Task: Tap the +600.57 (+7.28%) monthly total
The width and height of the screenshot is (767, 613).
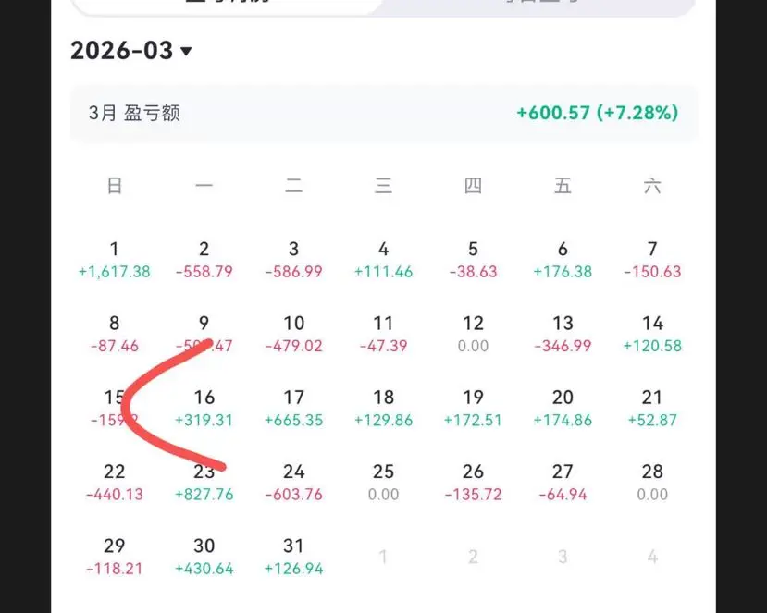Action: [598, 113]
